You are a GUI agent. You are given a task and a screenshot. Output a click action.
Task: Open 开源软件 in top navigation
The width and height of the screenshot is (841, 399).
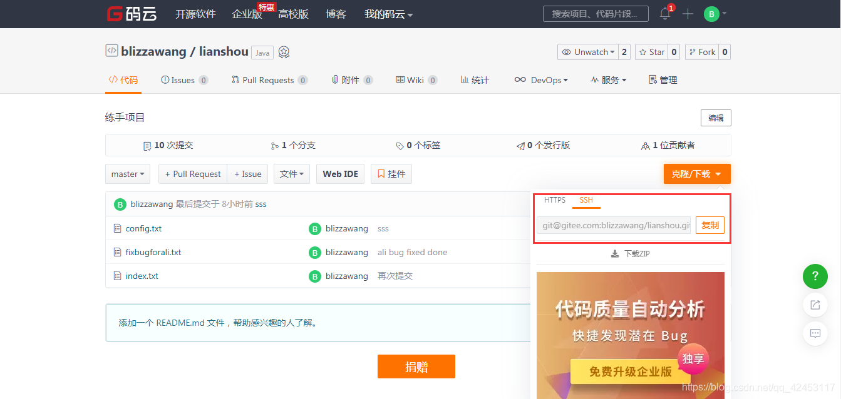point(195,14)
